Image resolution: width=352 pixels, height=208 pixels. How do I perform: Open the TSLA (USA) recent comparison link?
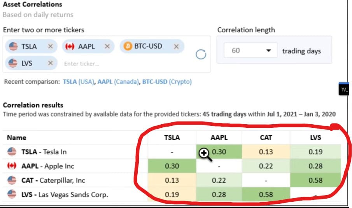78,82
